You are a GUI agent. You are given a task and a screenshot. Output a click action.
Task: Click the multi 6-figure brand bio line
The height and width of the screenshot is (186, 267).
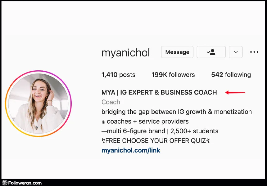160,131
